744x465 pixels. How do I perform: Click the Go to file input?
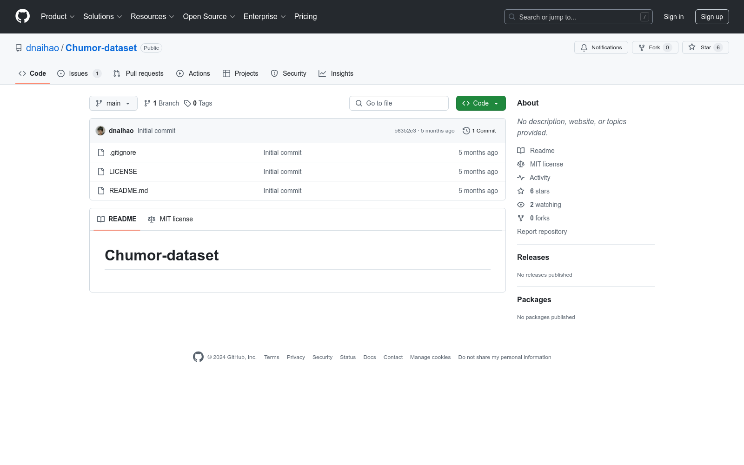(x=399, y=103)
